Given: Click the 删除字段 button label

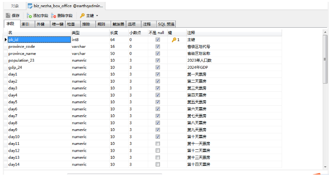Looking at the screenshot, I should [65, 16].
